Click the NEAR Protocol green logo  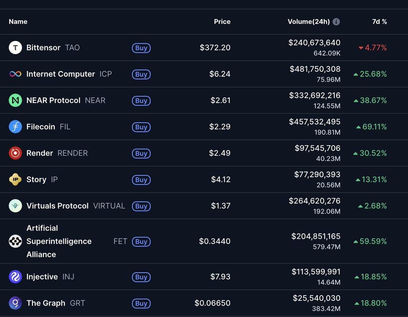15,101
